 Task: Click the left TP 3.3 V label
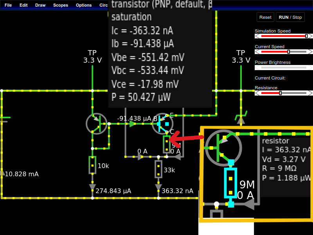point(92,57)
